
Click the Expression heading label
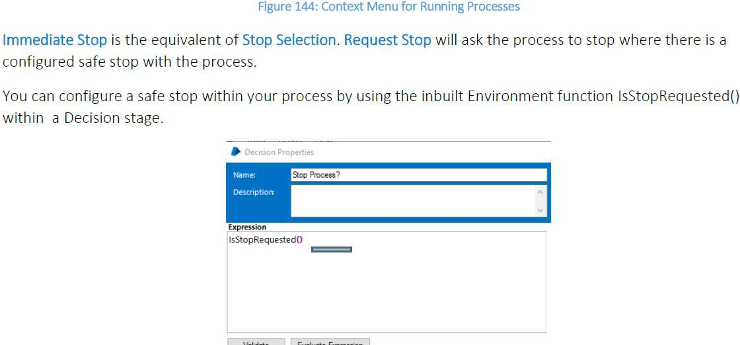tap(247, 227)
